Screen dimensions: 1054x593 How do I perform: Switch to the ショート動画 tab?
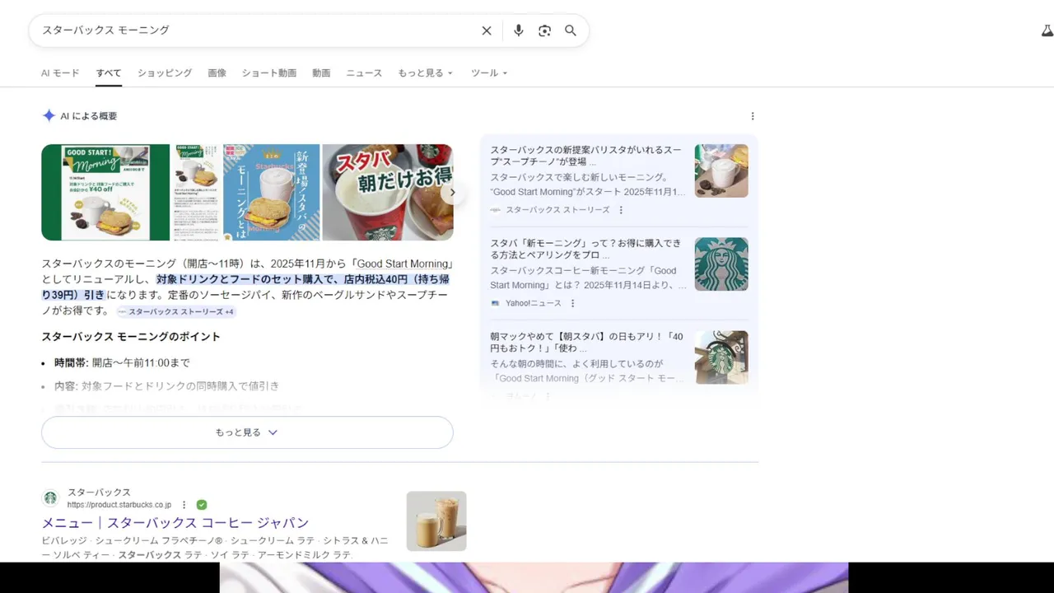point(269,72)
